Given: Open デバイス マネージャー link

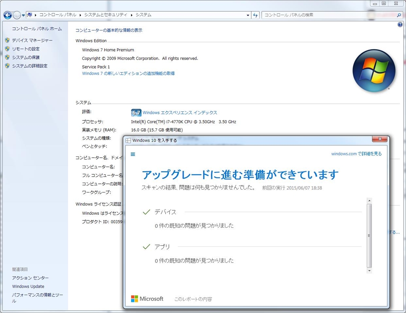Looking at the screenshot, I should [32, 40].
